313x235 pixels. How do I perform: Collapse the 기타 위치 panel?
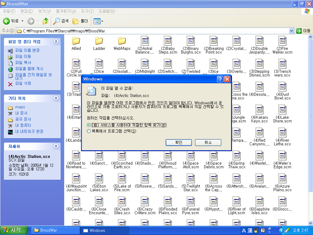[56, 98]
